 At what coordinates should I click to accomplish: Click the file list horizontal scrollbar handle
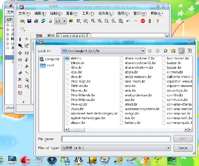pos(77,130)
